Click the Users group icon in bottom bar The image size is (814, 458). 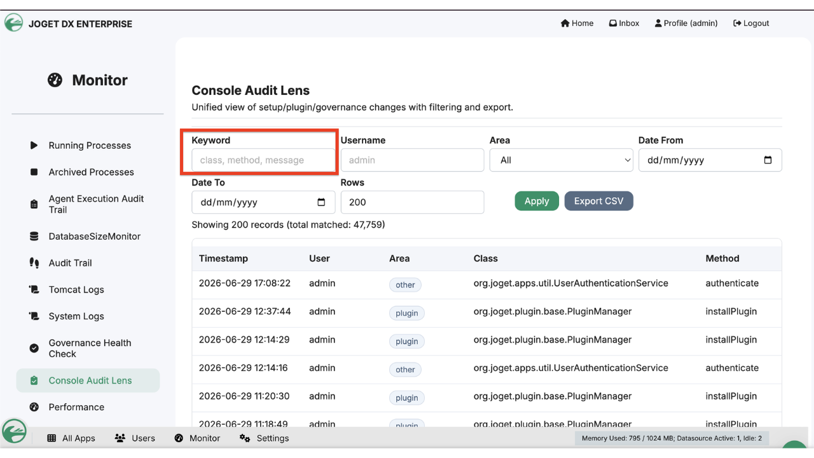[120, 438]
